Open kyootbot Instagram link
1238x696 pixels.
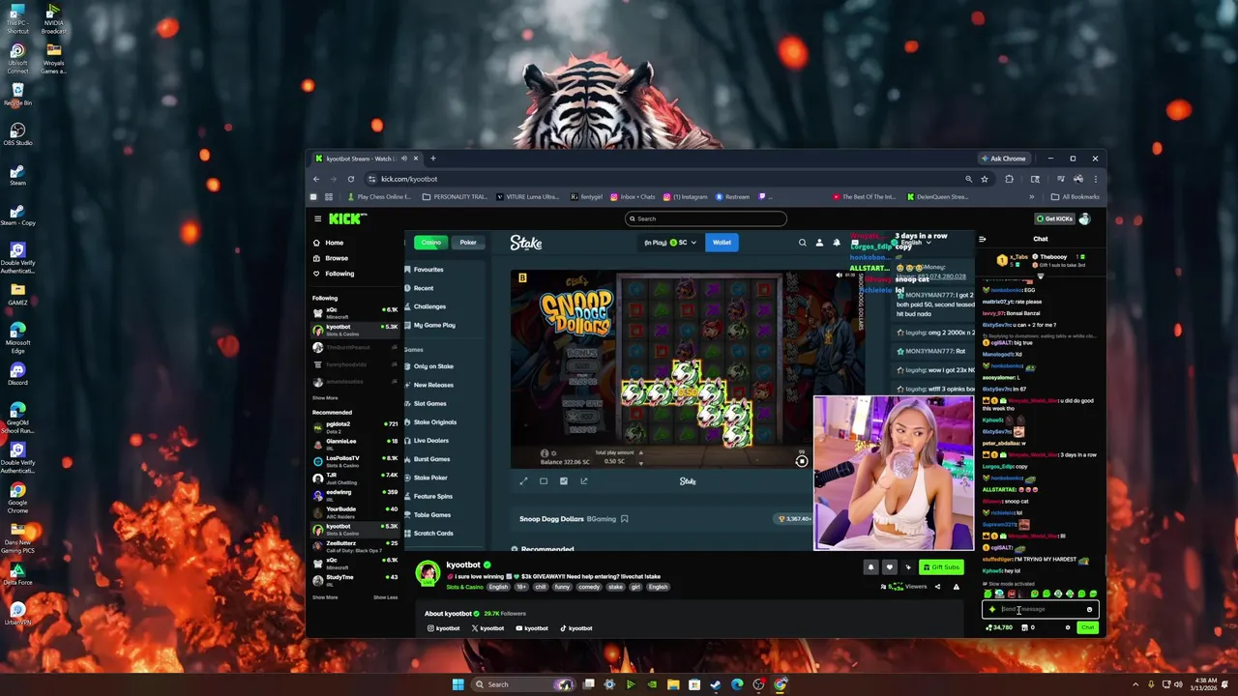pyautogui.click(x=443, y=628)
